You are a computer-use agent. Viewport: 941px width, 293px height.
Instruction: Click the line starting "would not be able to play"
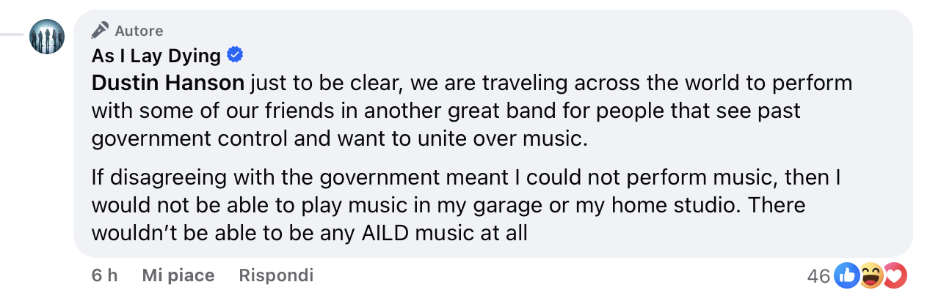(x=448, y=204)
